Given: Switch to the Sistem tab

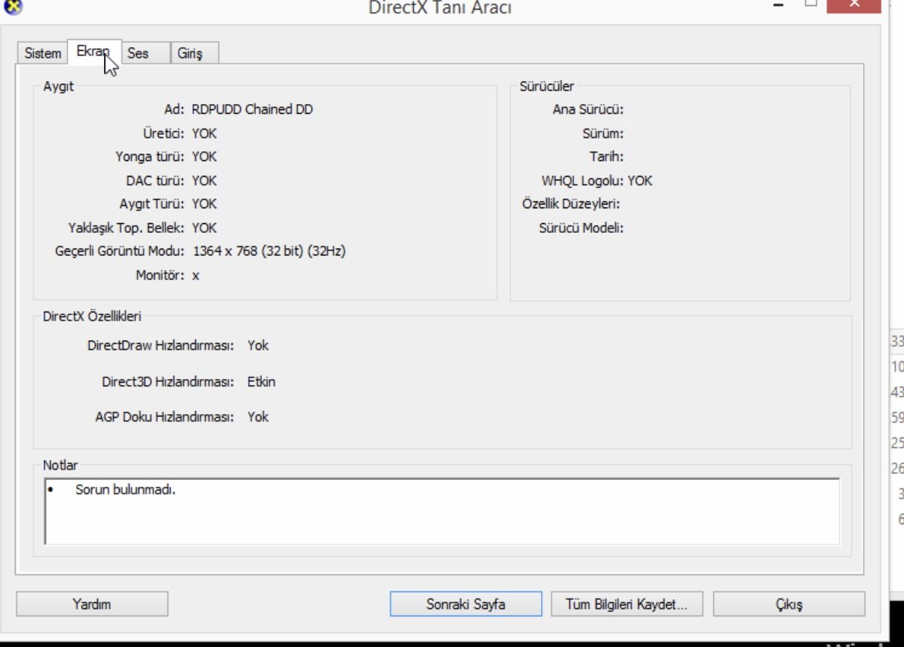Looking at the screenshot, I should (43, 53).
